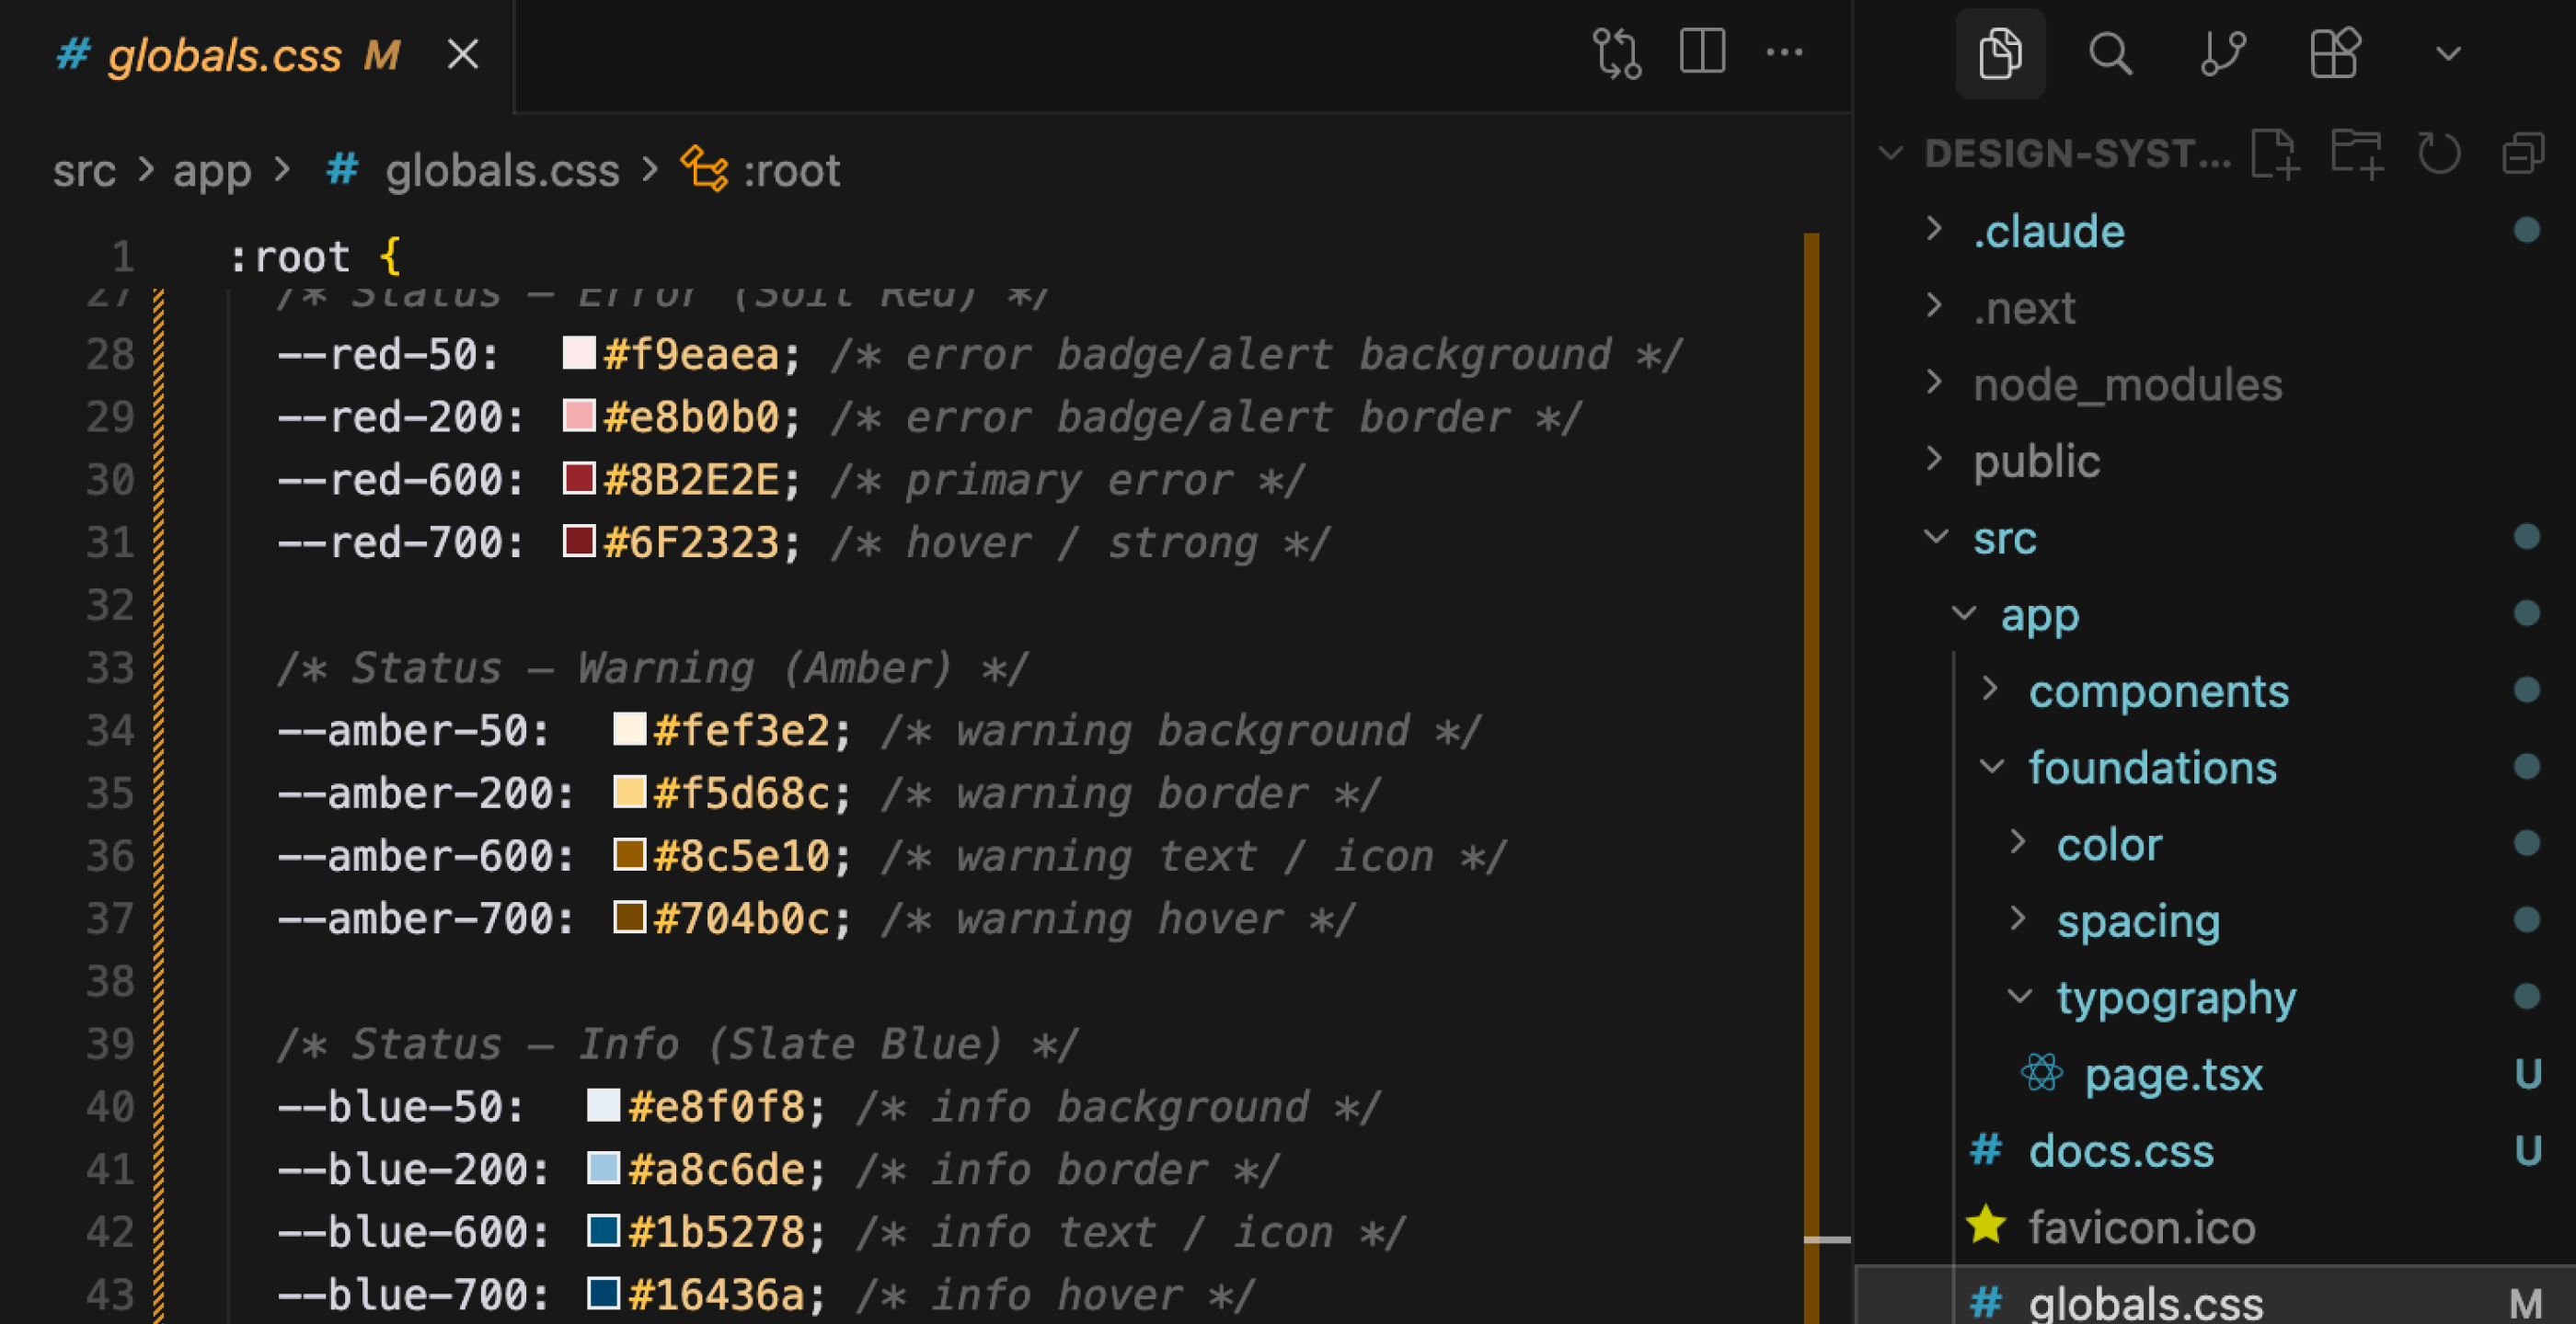Collapse the foundations folder
Viewport: 2576px width, 1324px height.
[2215, 768]
